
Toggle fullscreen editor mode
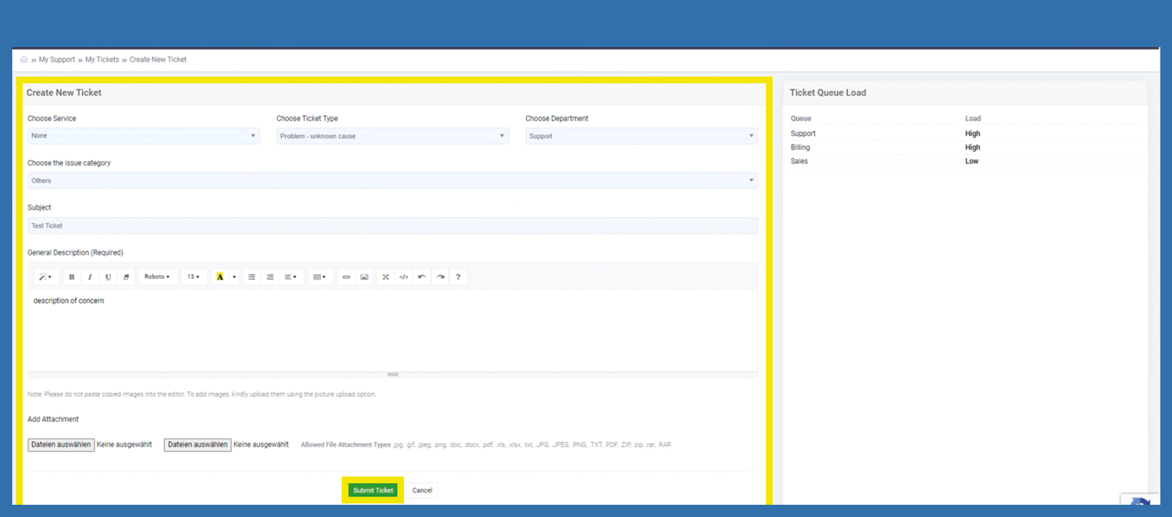click(386, 277)
